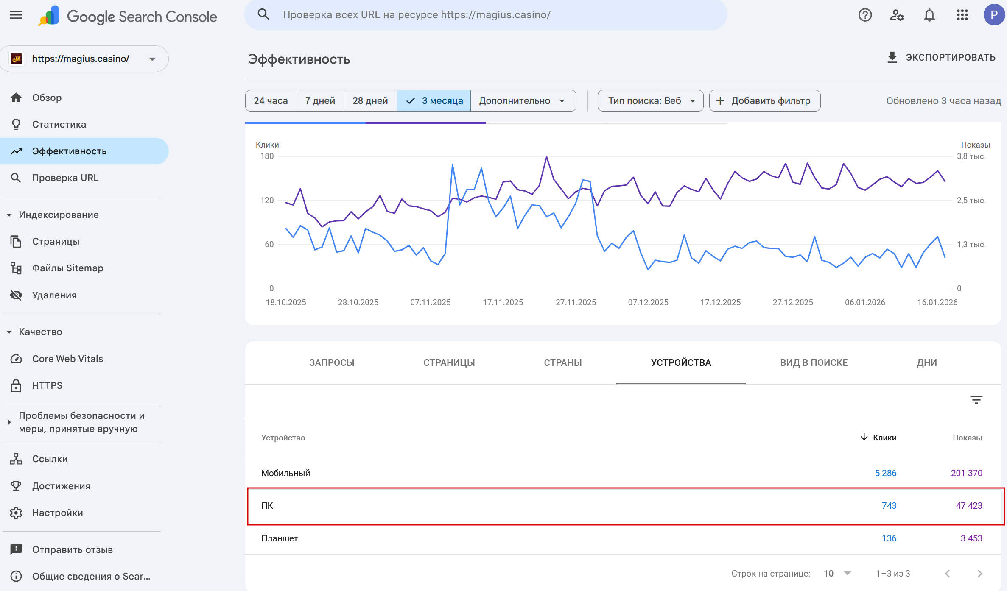This screenshot has height=591, width=1007.
Task: Select the 24 часа range
Action: point(271,101)
